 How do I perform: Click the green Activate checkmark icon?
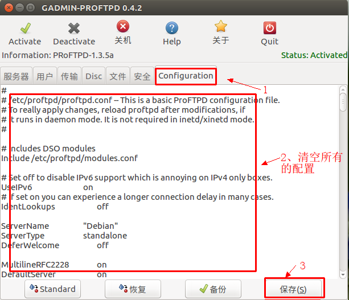click(24, 28)
